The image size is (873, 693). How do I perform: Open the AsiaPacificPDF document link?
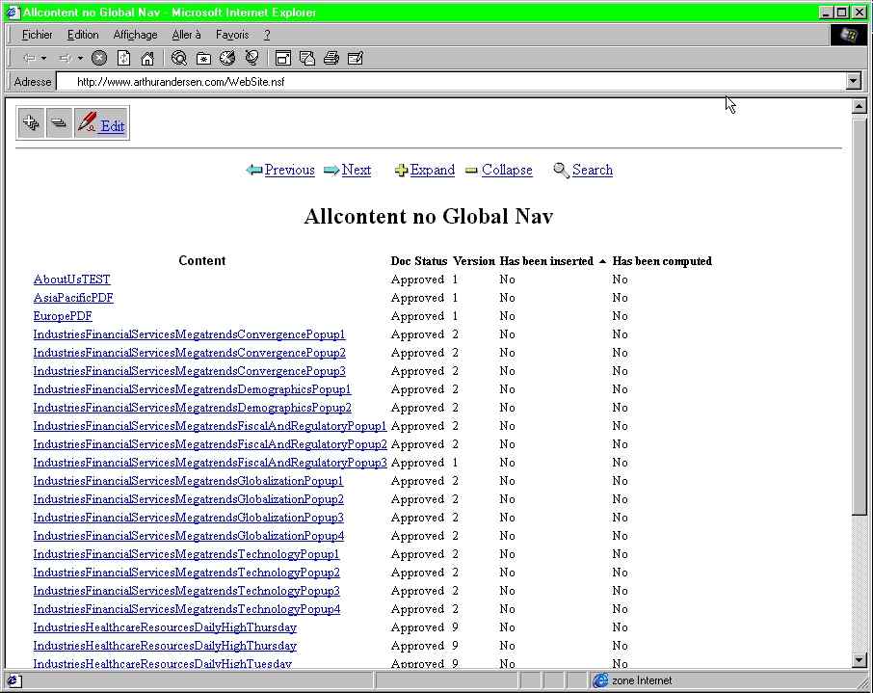tap(73, 298)
